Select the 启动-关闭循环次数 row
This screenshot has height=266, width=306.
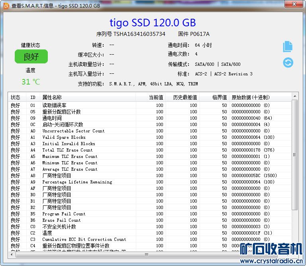click(x=150, y=124)
